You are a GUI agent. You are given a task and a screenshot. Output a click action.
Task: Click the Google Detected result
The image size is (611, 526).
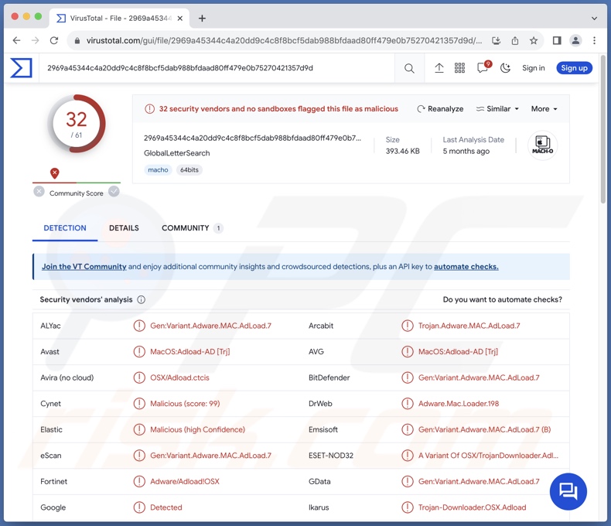point(166,507)
